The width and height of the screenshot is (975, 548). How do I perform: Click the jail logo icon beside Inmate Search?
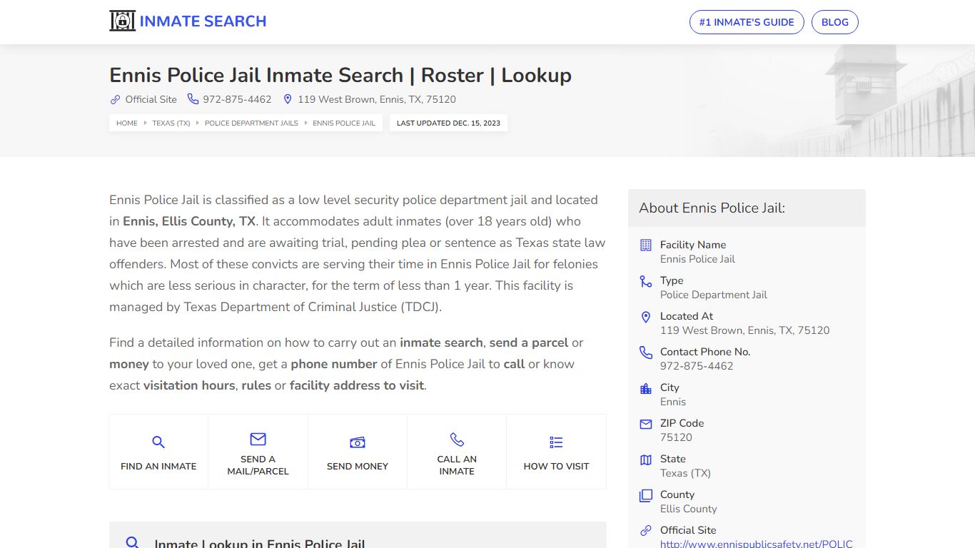coord(122,21)
